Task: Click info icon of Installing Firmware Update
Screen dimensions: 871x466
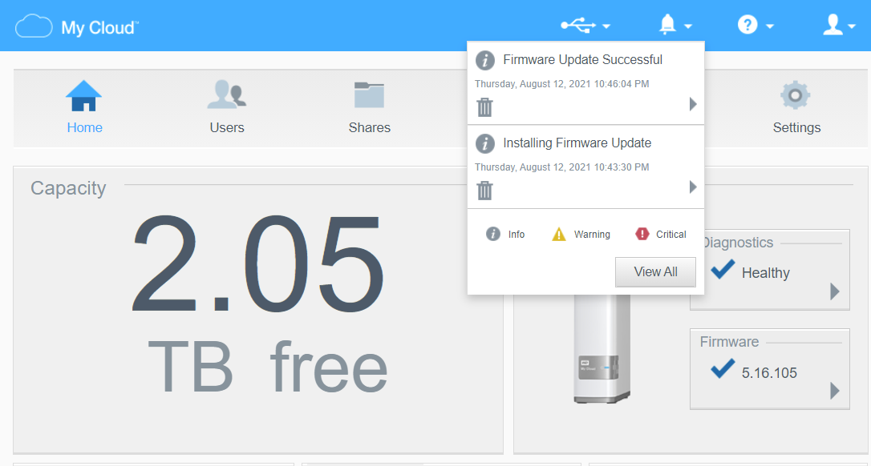Action: pos(485,143)
